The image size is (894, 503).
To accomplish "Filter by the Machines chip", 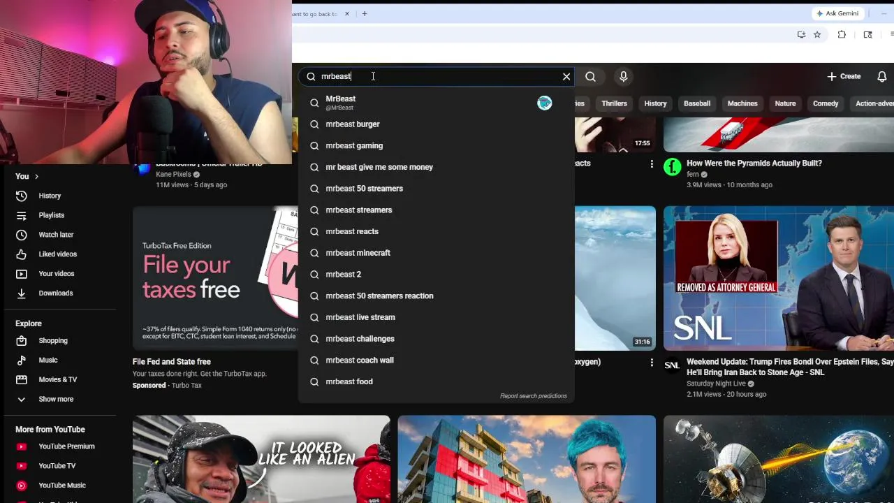I will 742,103.
